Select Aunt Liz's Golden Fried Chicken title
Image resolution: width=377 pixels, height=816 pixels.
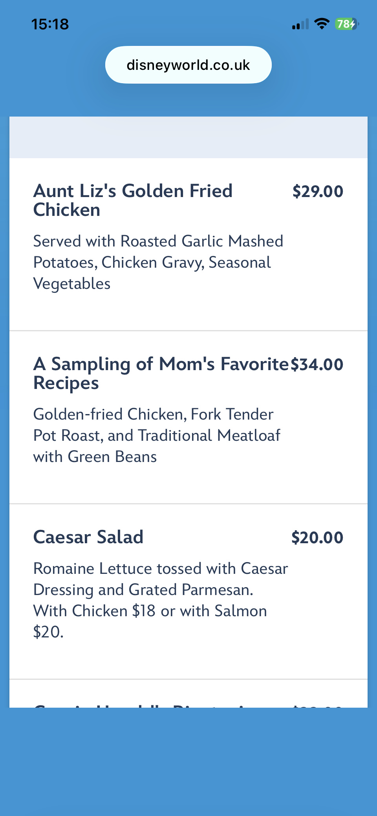point(133,200)
